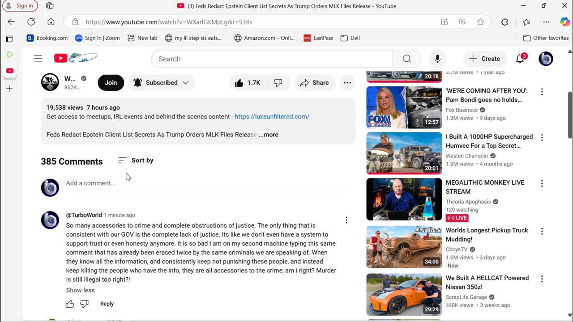This screenshot has width=573, height=322.
Task: Open Sign In | Zoom bookmark
Action: click(x=98, y=38)
